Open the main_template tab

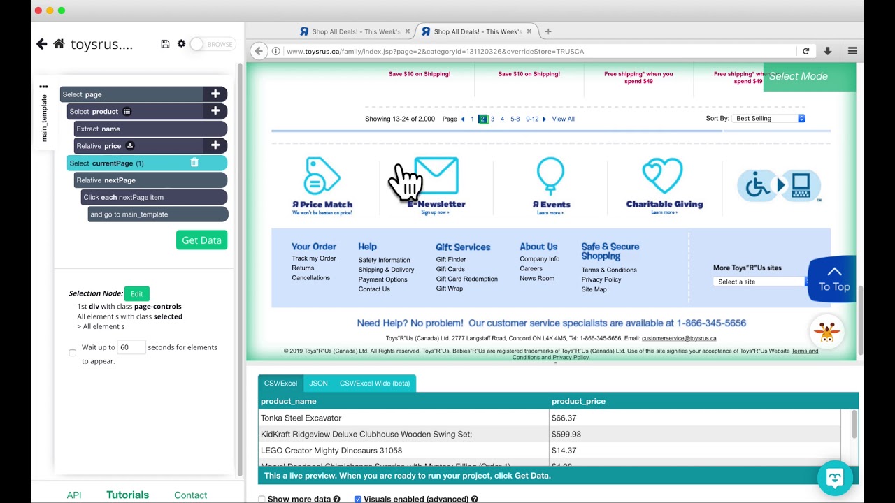(x=44, y=117)
